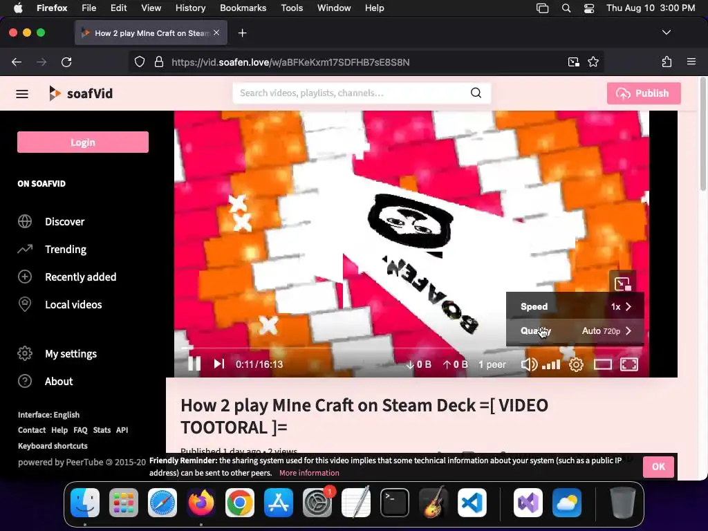Click the Publish button
Image resolution: width=708 pixels, height=531 pixels.
pos(644,93)
